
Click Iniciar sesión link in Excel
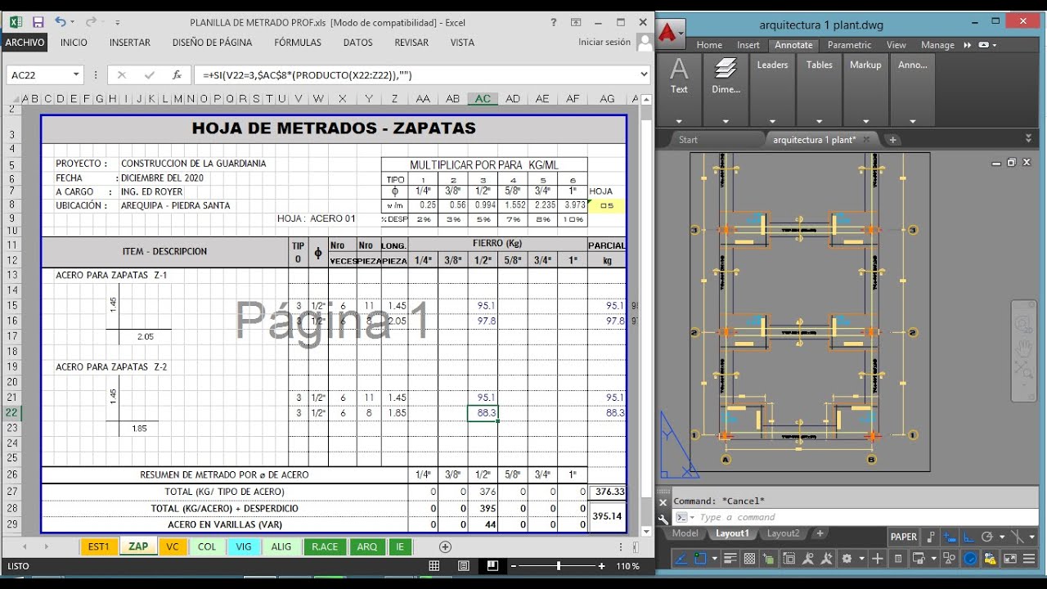point(604,42)
